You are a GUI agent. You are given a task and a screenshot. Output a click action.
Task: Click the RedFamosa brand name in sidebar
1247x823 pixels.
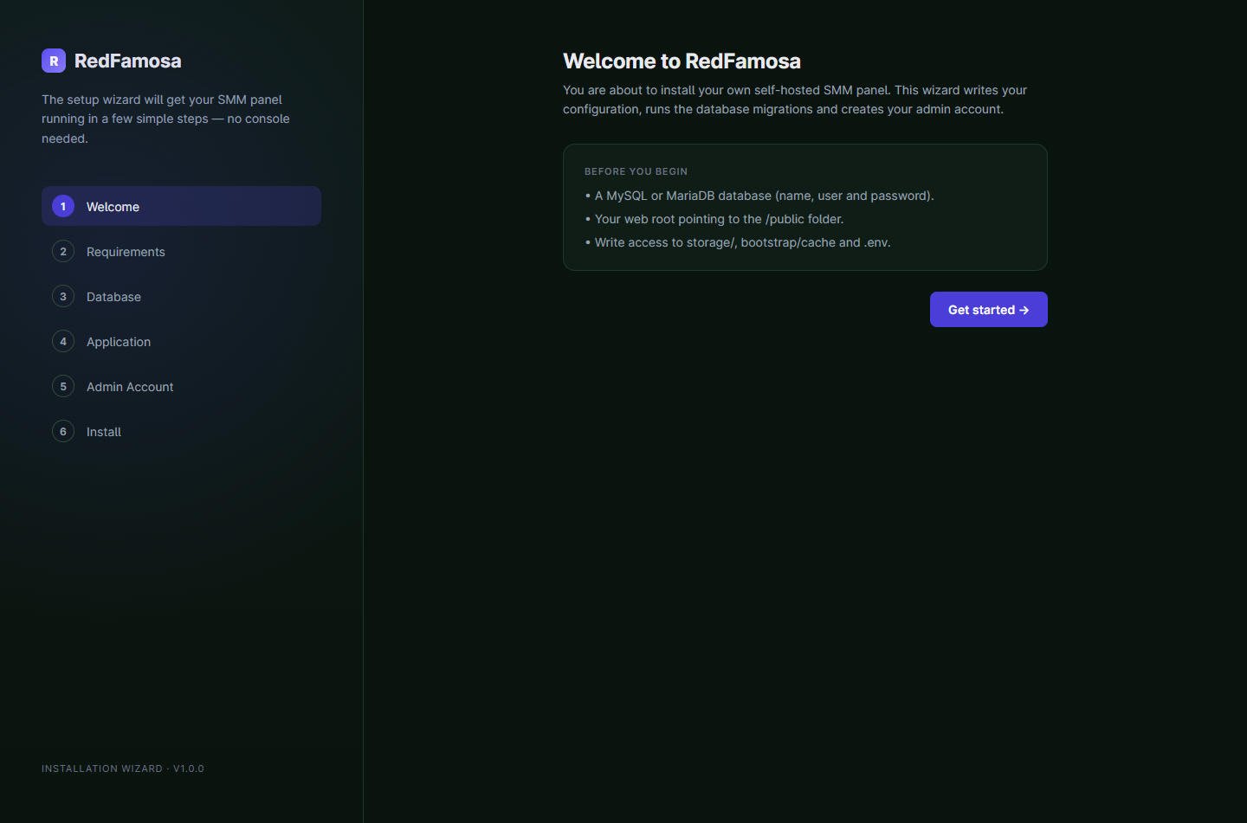(x=128, y=61)
